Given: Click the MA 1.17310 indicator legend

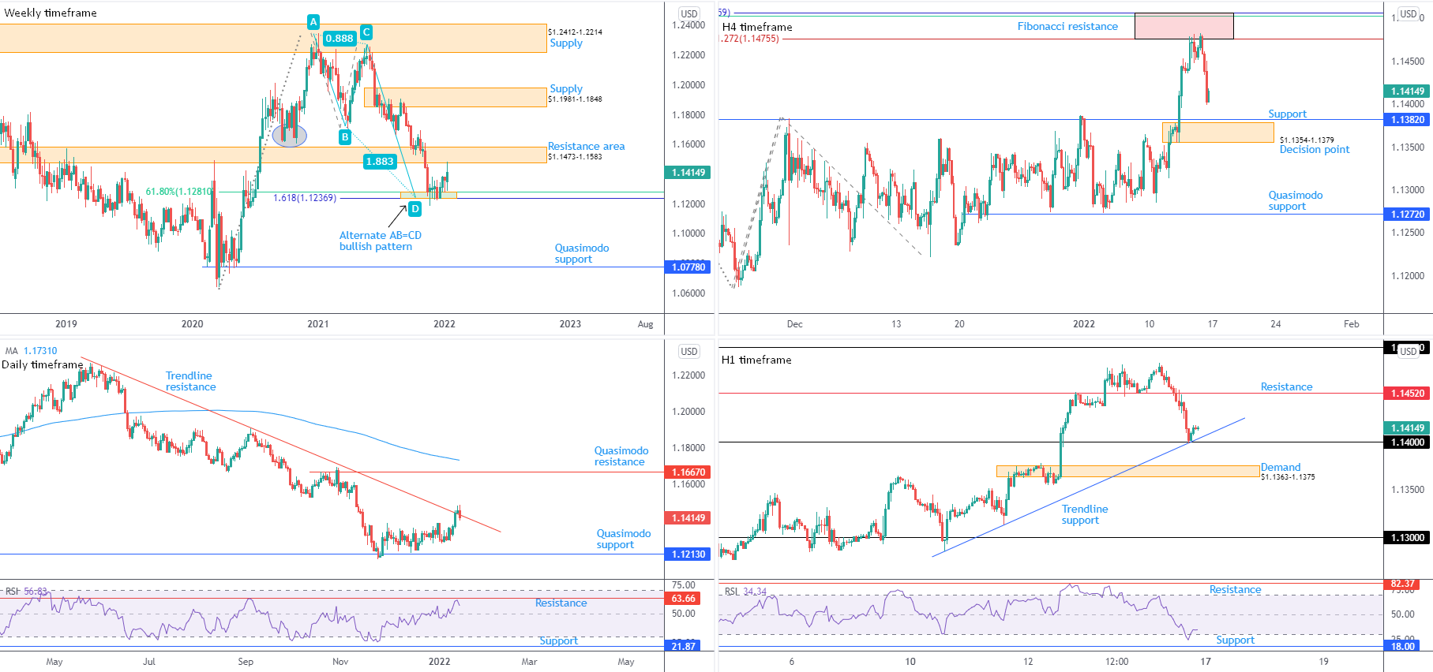Looking at the screenshot, I should coord(31,351).
